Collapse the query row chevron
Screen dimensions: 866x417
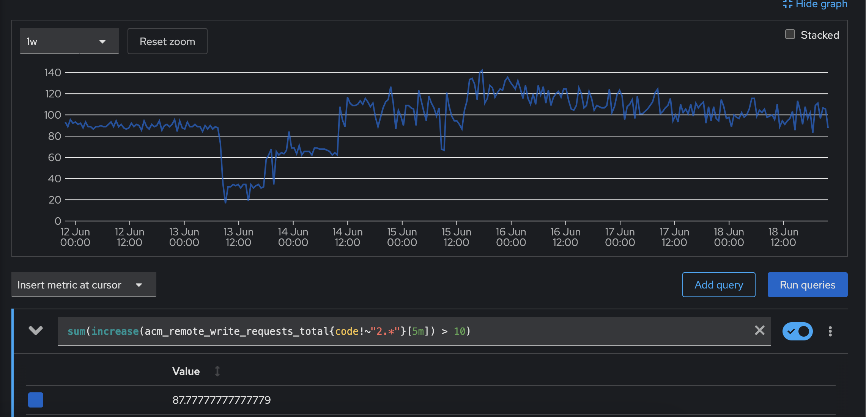36,331
